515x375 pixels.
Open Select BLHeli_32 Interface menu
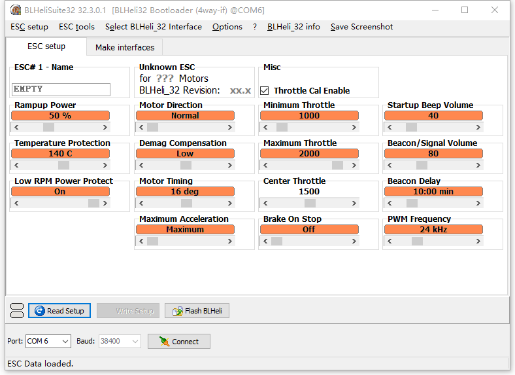click(154, 27)
